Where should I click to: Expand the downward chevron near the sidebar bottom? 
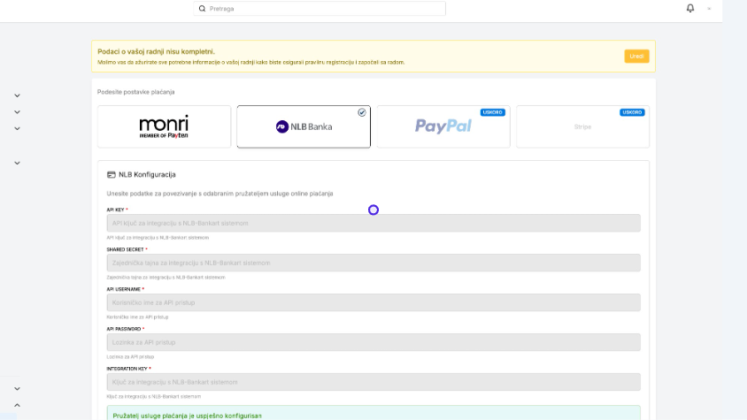click(x=17, y=388)
